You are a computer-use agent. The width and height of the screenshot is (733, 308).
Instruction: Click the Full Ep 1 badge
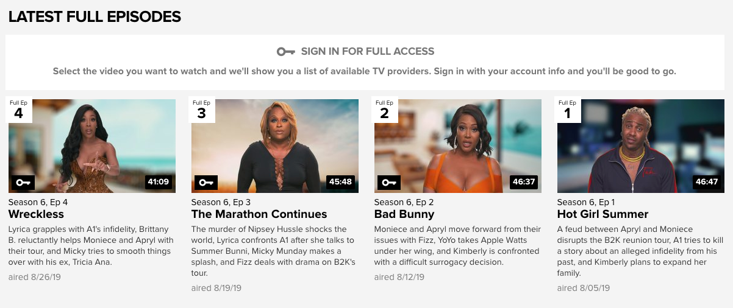coord(567,110)
